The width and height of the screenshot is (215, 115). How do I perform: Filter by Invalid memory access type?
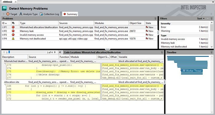184,39
